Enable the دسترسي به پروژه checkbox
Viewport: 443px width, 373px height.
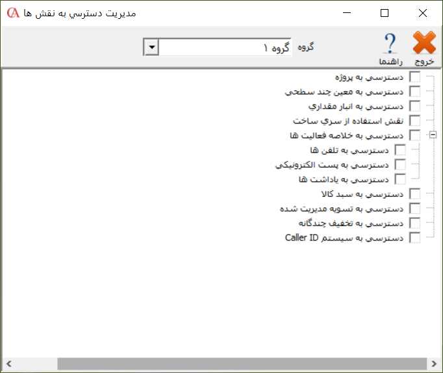click(x=414, y=77)
